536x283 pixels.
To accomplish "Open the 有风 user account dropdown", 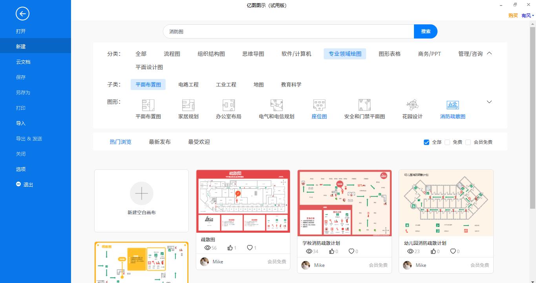I will click(528, 16).
